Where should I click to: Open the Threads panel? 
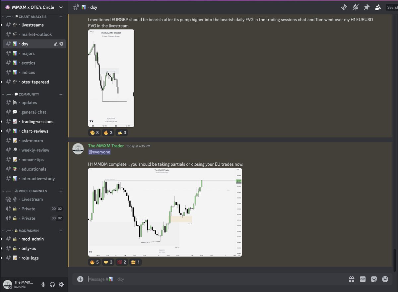[x=345, y=7]
